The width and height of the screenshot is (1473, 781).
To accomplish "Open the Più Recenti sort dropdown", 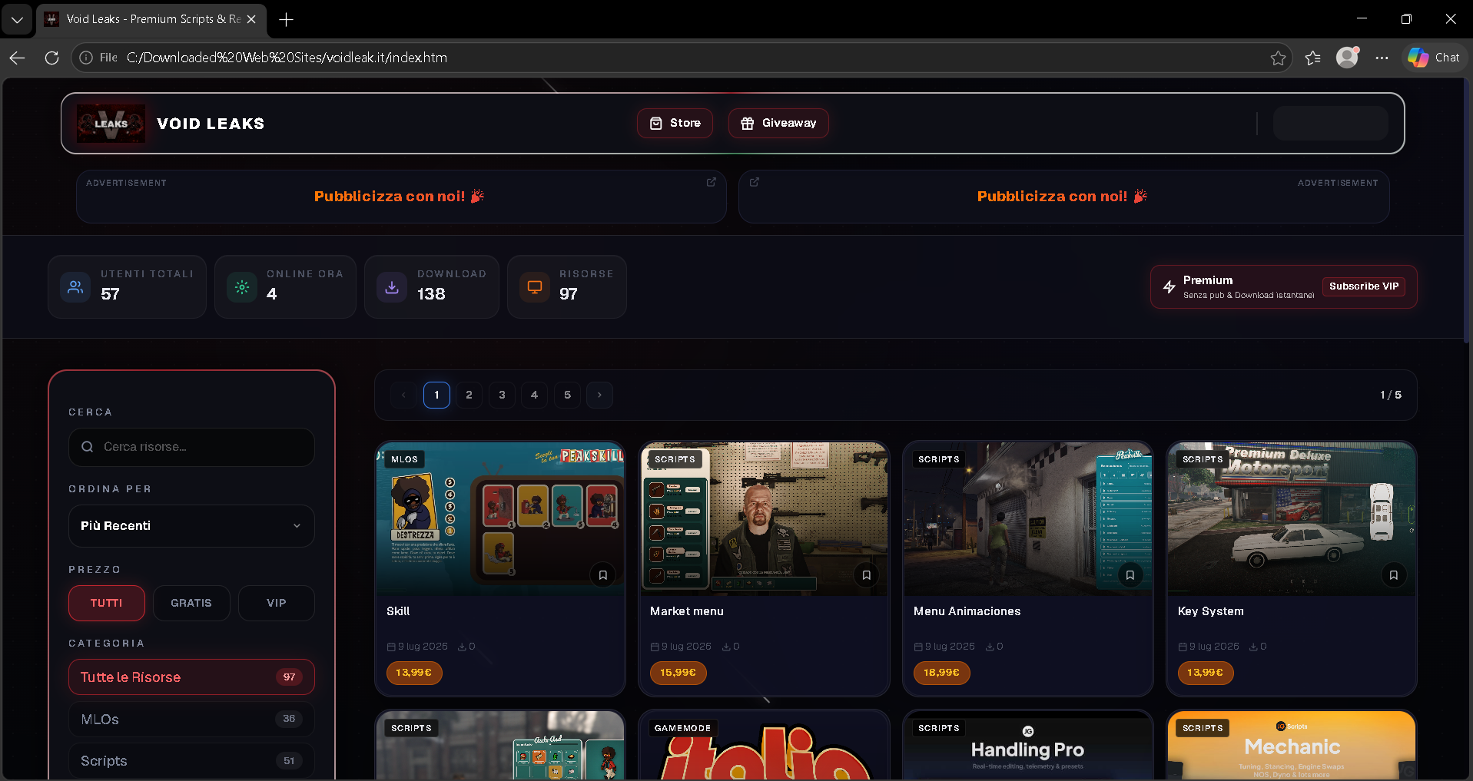I will (x=191, y=526).
